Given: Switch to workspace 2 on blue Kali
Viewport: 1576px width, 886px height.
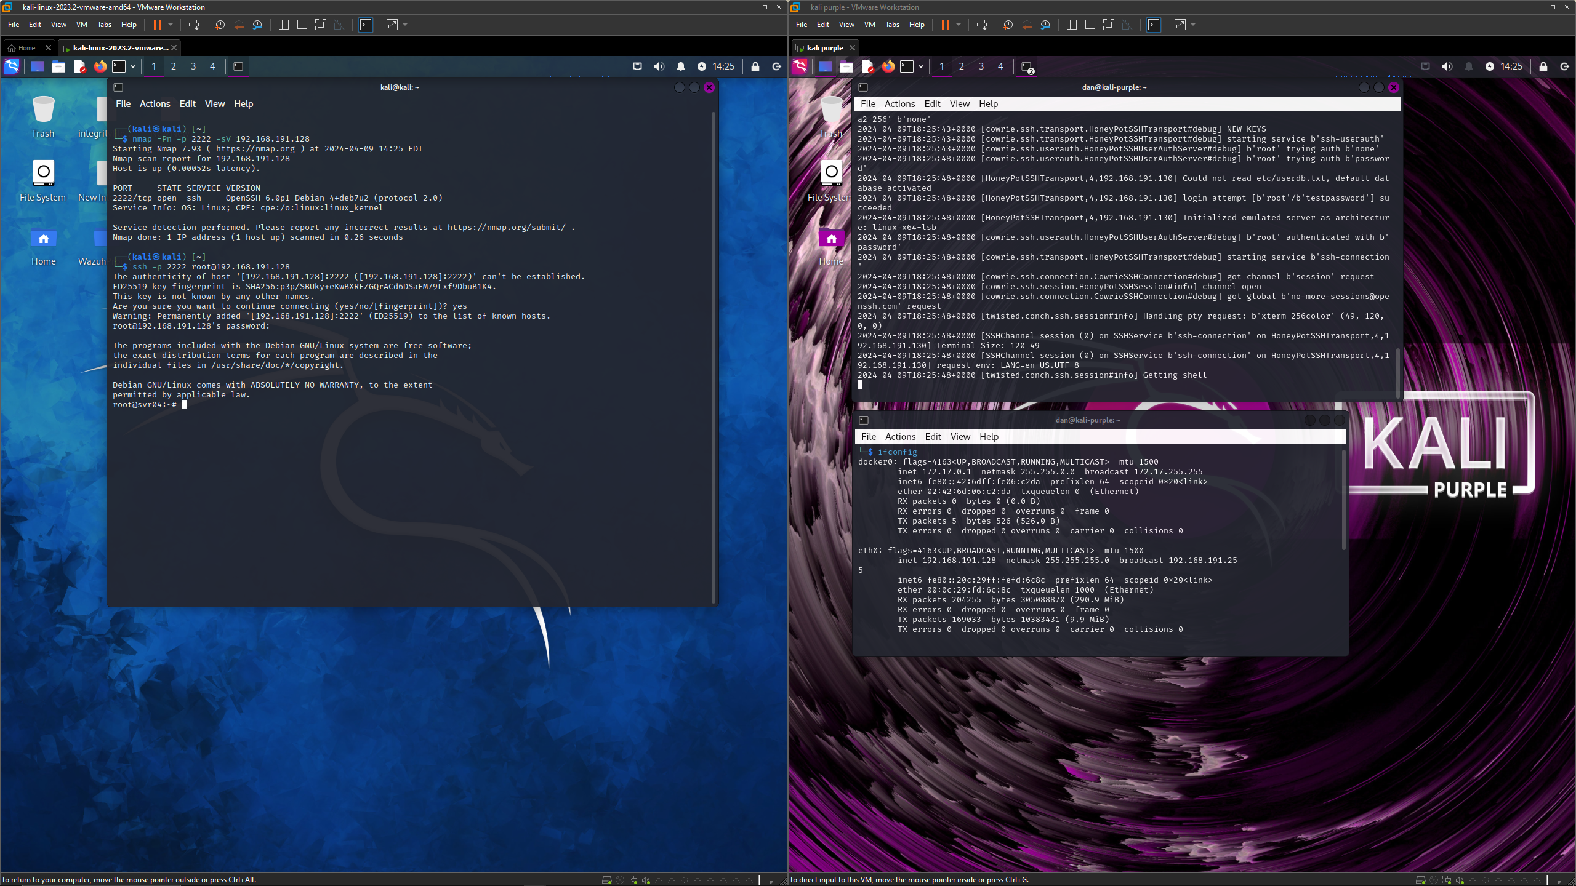Looking at the screenshot, I should [174, 66].
